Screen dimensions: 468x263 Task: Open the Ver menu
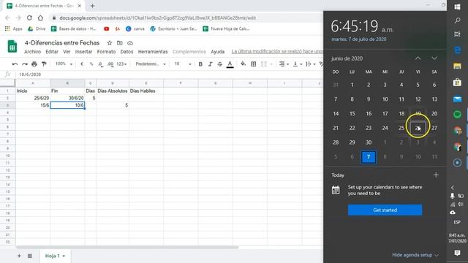tap(67, 52)
